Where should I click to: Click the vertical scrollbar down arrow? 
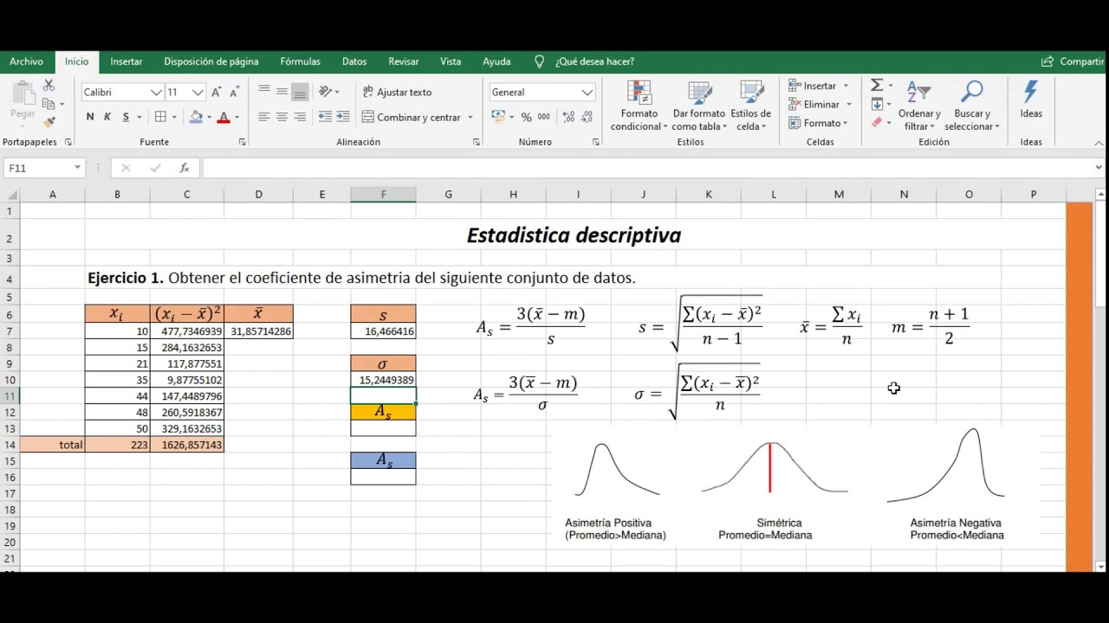pyautogui.click(x=1100, y=566)
